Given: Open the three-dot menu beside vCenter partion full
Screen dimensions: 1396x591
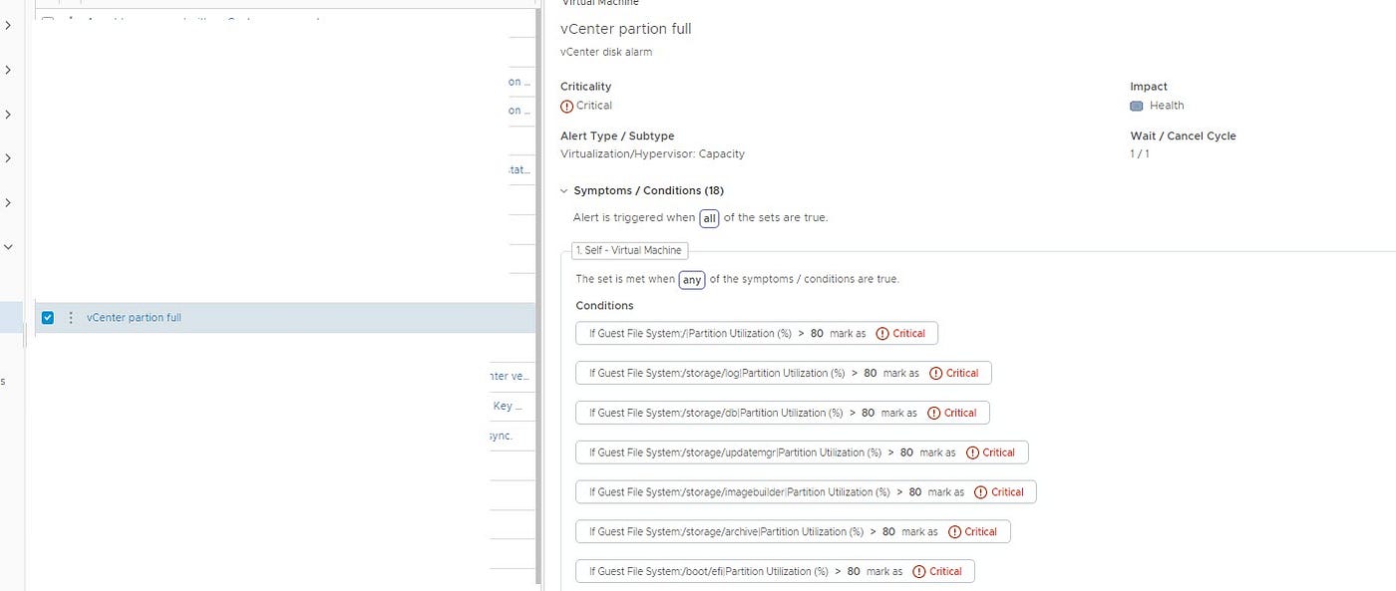Looking at the screenshot, I should (71, 318).
